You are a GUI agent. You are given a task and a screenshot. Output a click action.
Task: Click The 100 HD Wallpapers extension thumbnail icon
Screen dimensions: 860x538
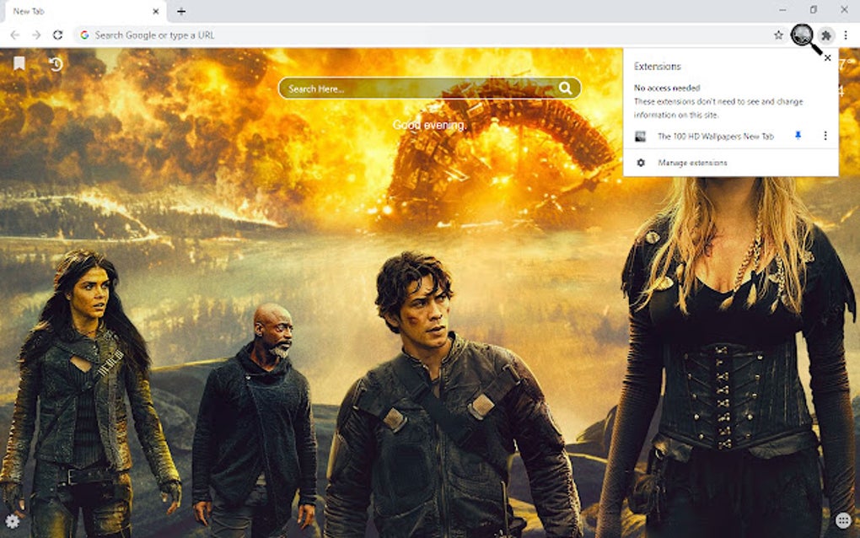[x=640, y=136]
